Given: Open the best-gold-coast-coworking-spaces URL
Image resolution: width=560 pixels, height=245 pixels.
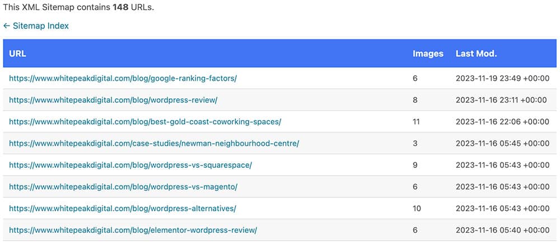Looking at the screenshot, I should pyautogui.click(x=145, y=122).
